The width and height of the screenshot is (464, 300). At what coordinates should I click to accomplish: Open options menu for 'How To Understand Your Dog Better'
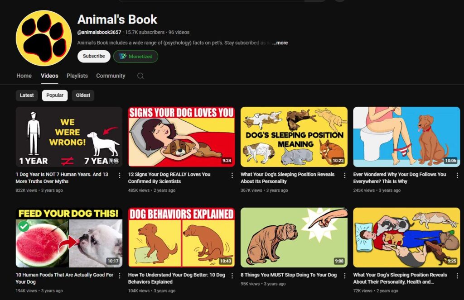(x=232, y=276)
